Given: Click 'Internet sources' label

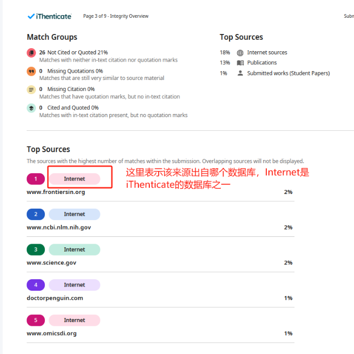Looking at the screenshot, I should tap(267, 52).
